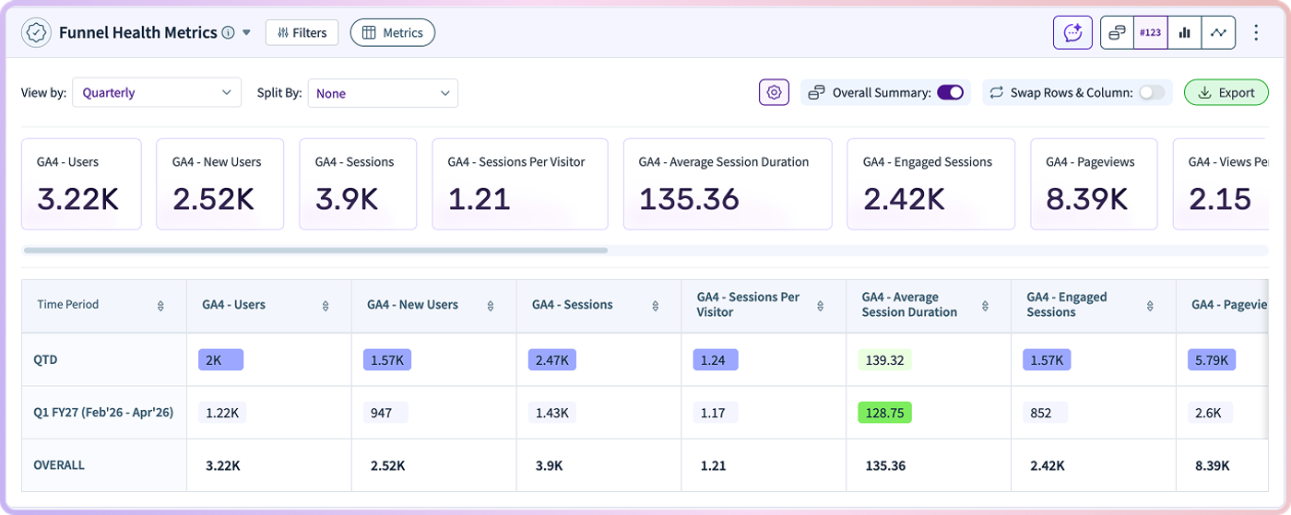Click the AI chat sparkle icon
This screenshot has width=1291, height=515.
(x=1072, y=32)
